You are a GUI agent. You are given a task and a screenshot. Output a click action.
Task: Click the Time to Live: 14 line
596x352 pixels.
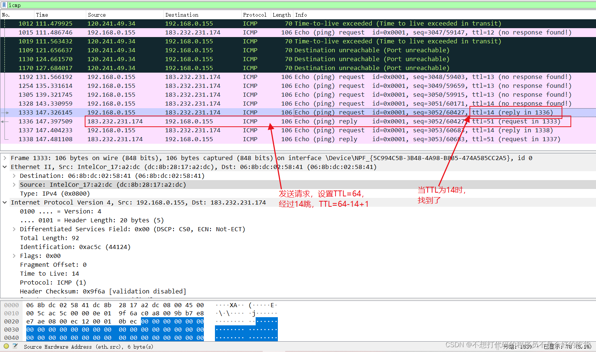(x=50, y=273)
